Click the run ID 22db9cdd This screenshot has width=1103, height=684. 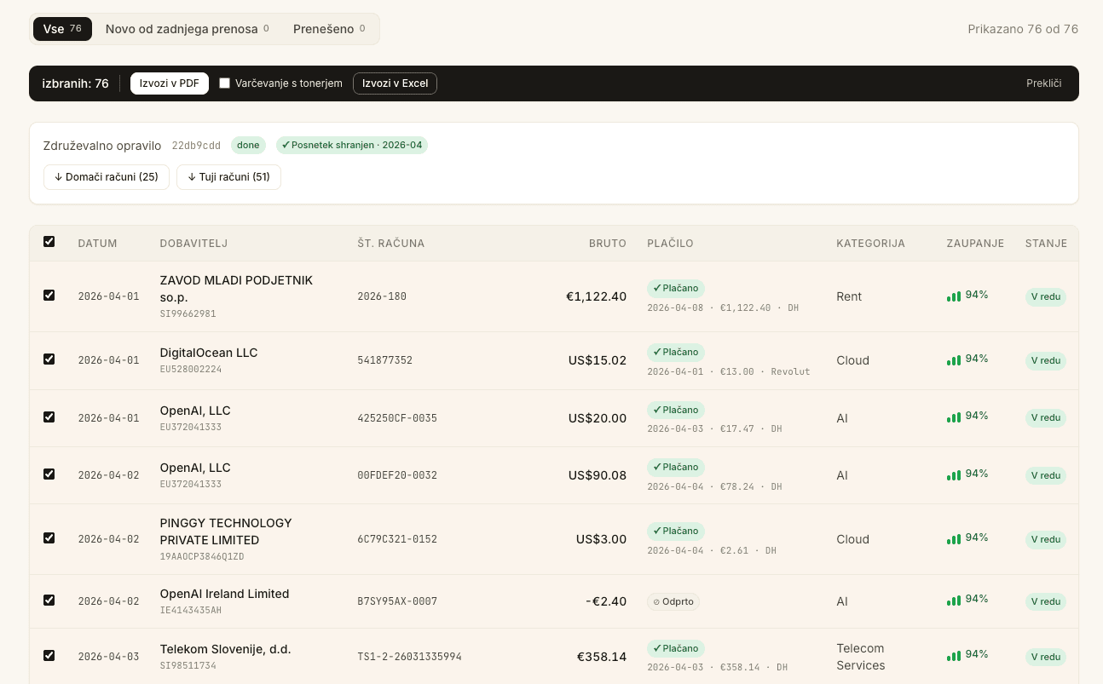click(196, 146)
